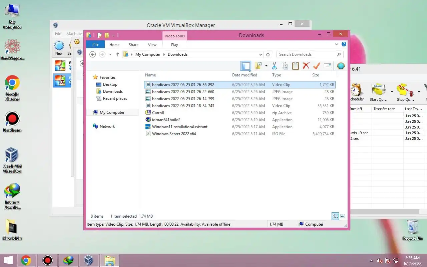Click New icon in VirtualBox Manager
Screen dimensions: 427x267
pyautogui.click(x=59, y=48)
